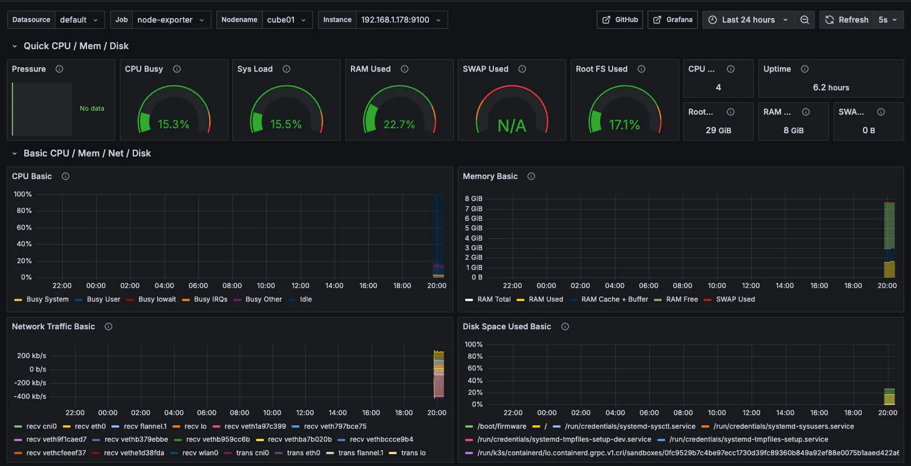Click the info icon beside Memory Basic

531,176
